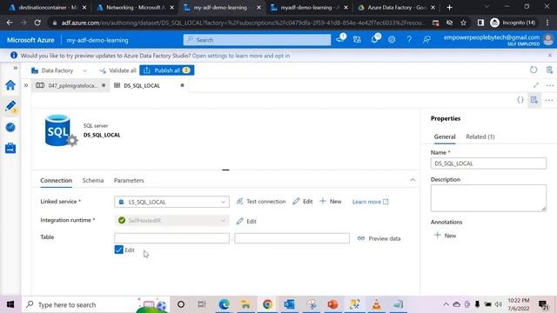This screenshot has height=313, width=557.
Task: Switch to destinationcontainer browser tab
Action: [47, 8]
